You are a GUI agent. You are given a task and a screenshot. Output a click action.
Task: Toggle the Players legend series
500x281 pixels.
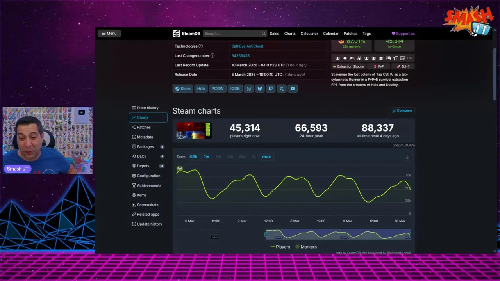click(280, 247)
